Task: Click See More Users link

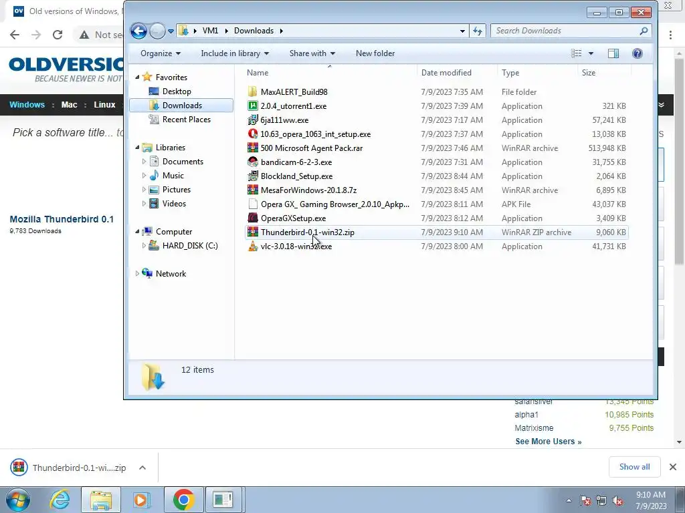Action: (x=549, y=442)
